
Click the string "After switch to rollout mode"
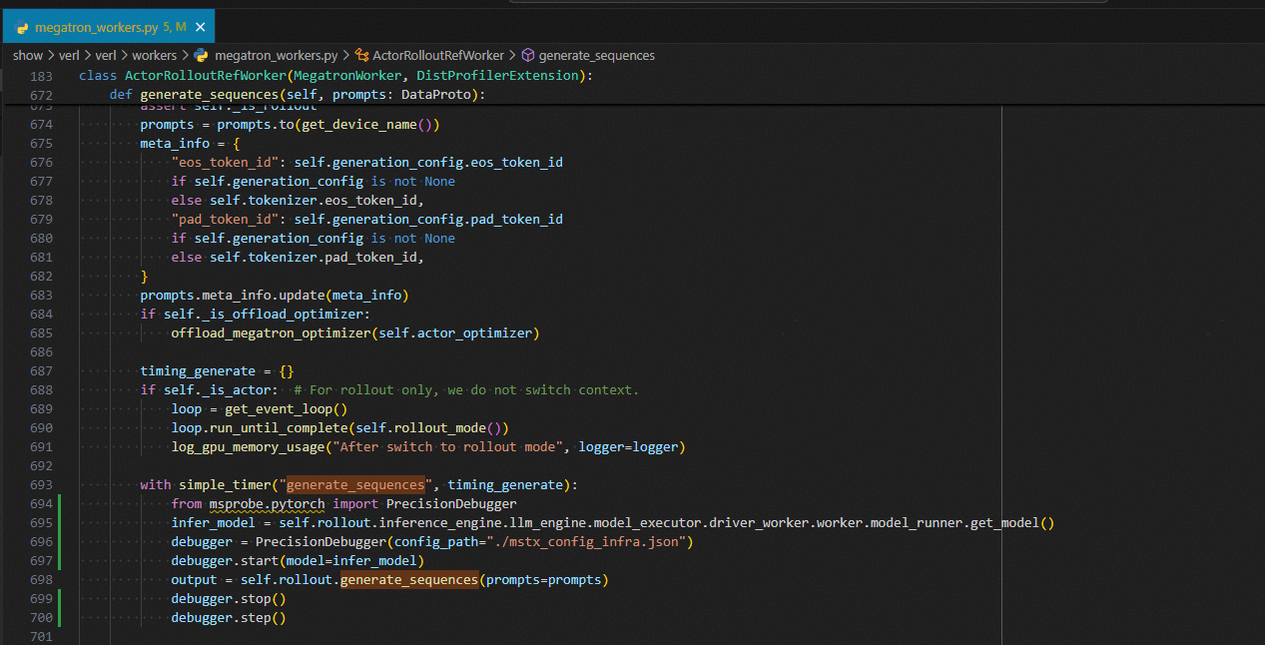pyautogui.click(x=447, y=447)
